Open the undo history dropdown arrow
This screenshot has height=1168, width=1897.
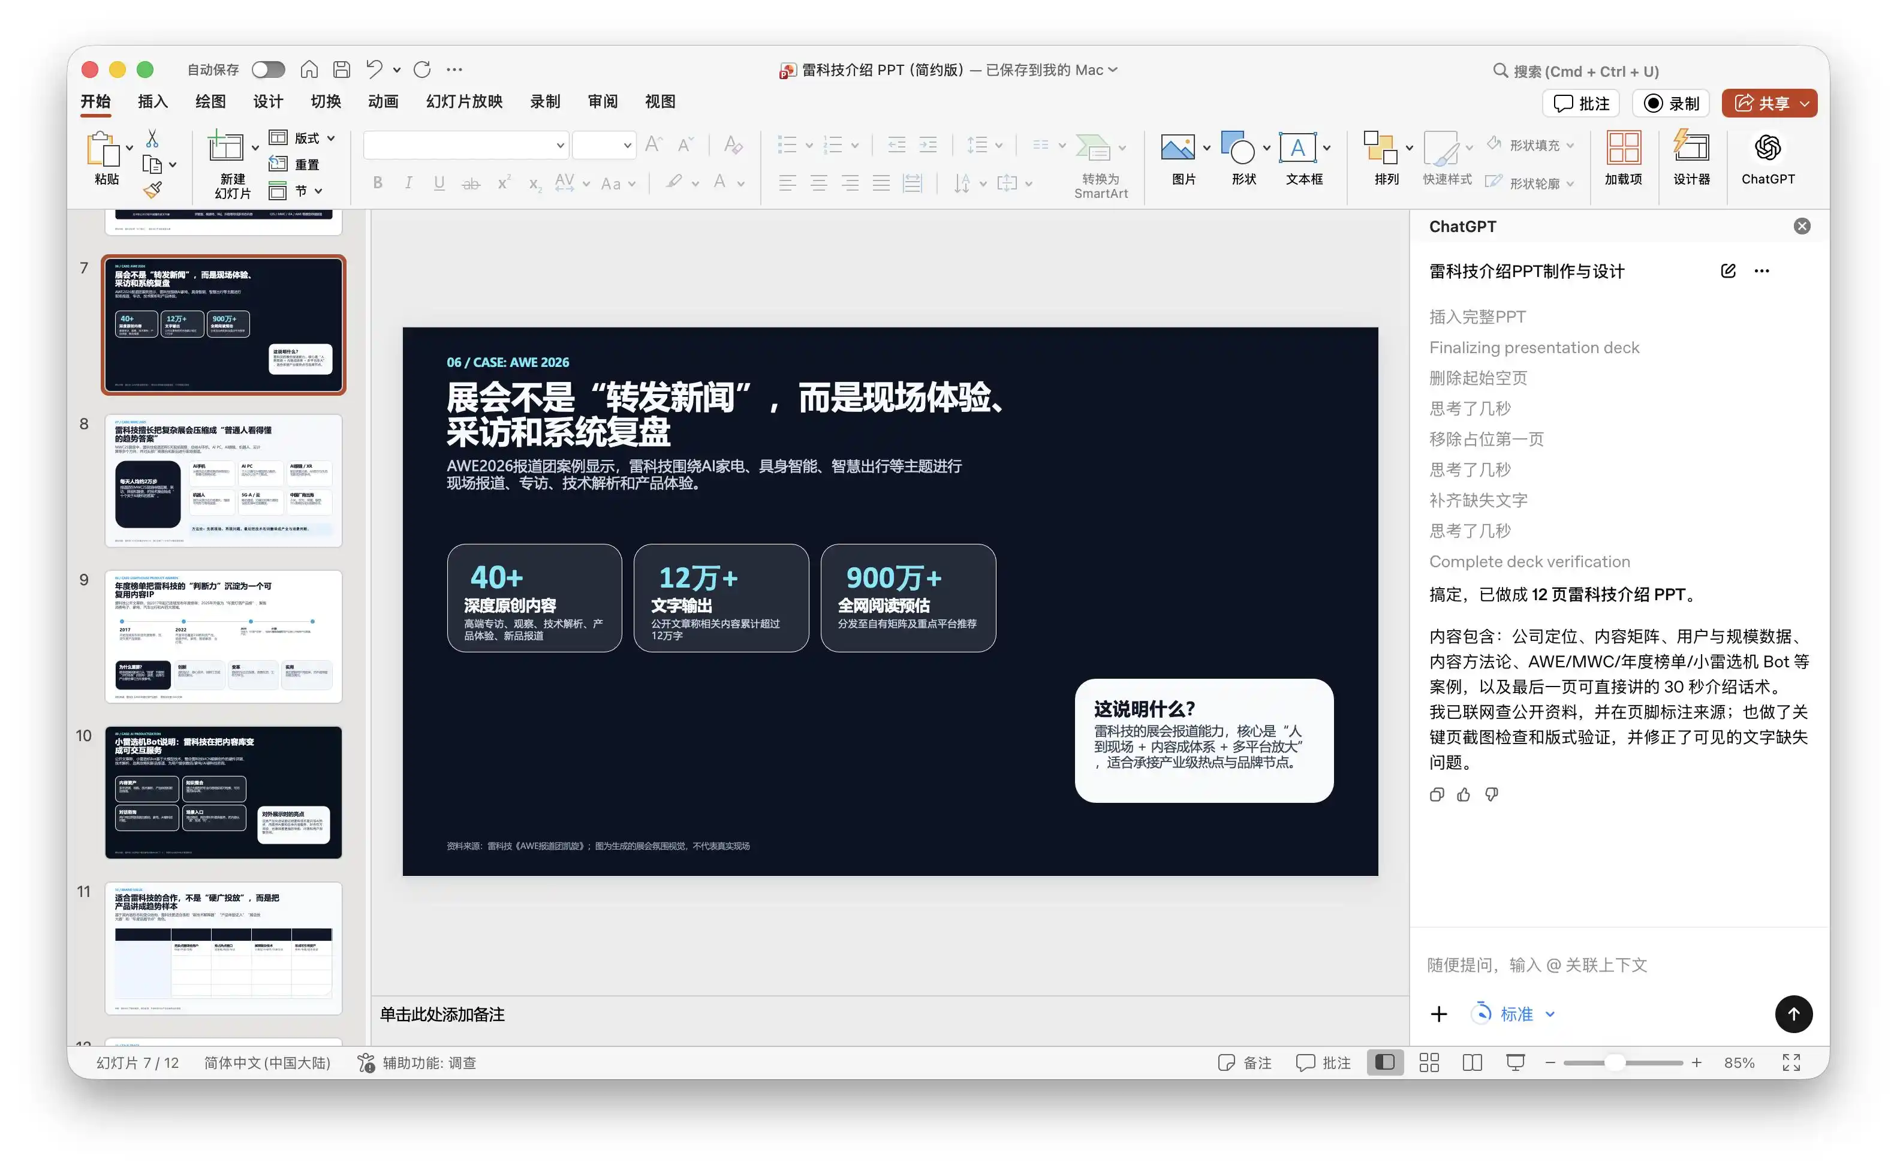pyautogui.click(x=397, y=70)
